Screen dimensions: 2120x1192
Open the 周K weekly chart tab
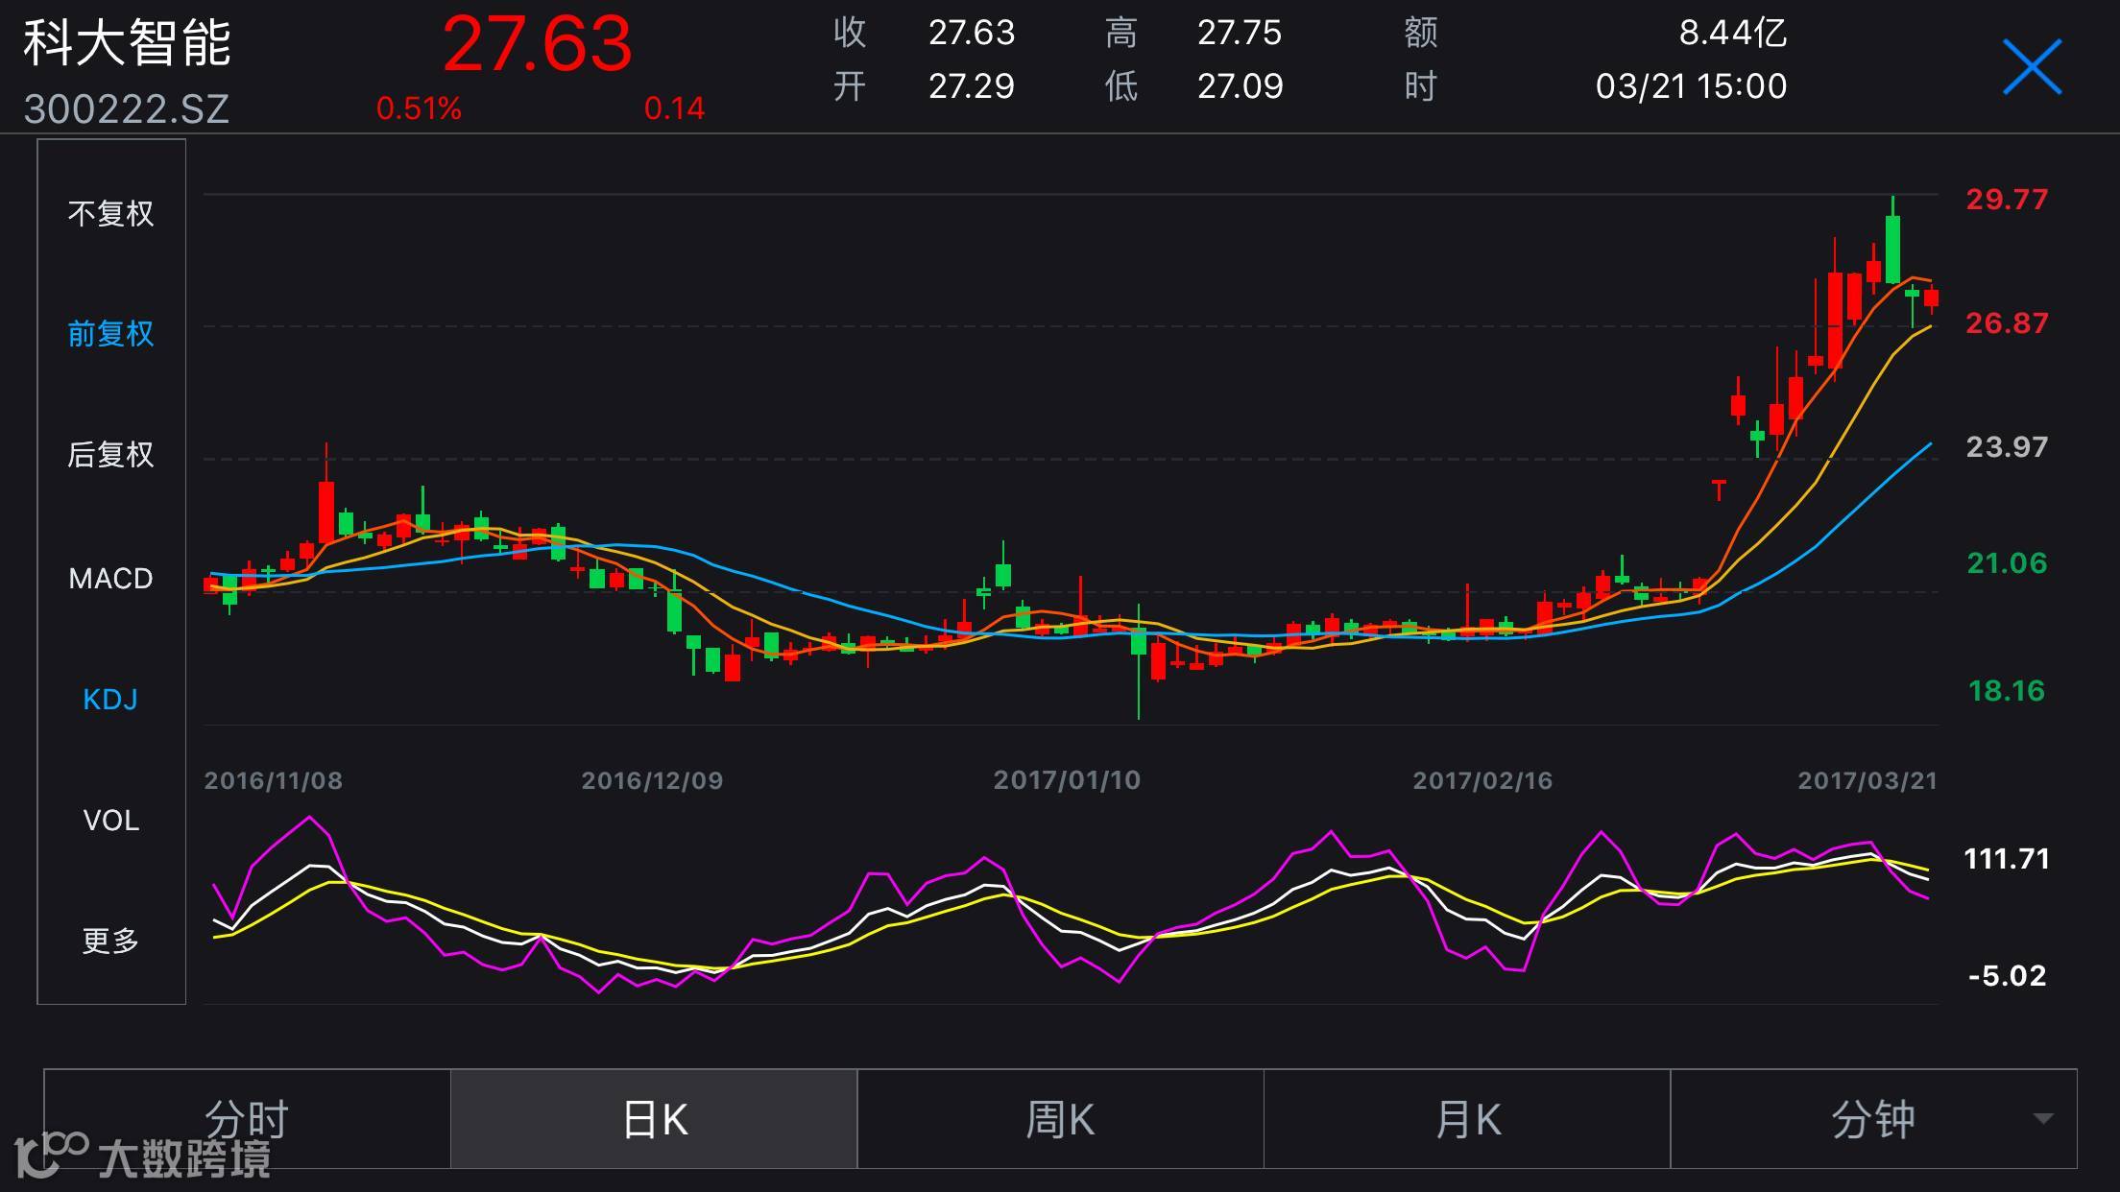coord(1060,1119)
